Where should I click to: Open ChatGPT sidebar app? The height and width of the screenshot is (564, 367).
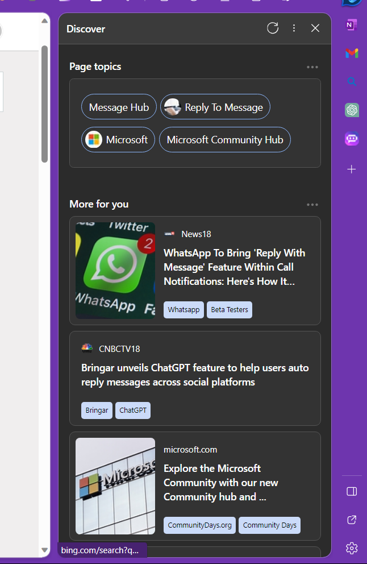pos(352,110)
